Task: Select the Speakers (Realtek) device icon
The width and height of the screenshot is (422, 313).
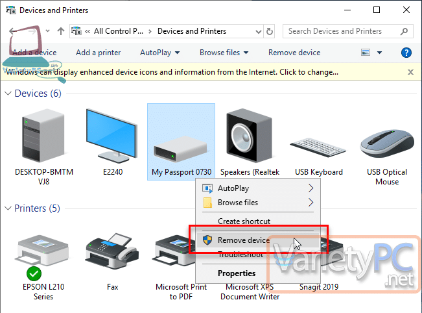Action: (249, 135)
